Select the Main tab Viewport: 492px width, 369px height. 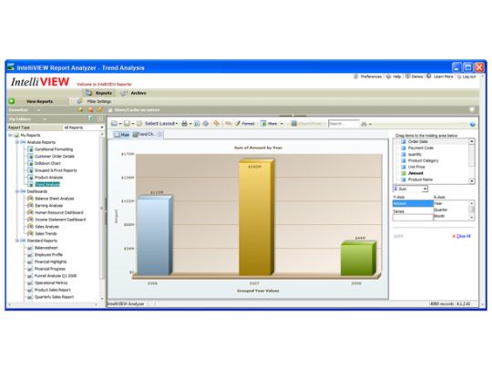click(x=121, y=134)
